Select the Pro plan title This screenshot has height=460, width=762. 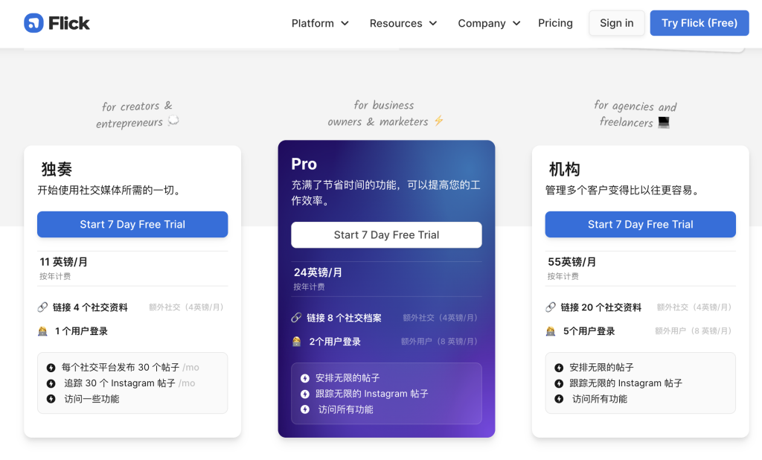(304, 164)
